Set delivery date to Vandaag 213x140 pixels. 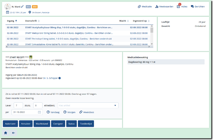coord(53,112)
